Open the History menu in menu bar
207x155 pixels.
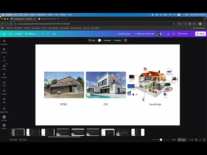(x=33, y=15)
